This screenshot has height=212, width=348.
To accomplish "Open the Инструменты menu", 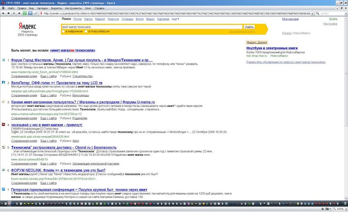I will (74, 8).
